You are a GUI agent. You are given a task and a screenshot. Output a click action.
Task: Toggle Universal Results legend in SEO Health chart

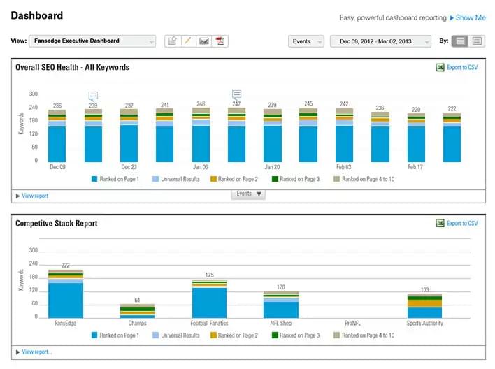click(176, 179)
